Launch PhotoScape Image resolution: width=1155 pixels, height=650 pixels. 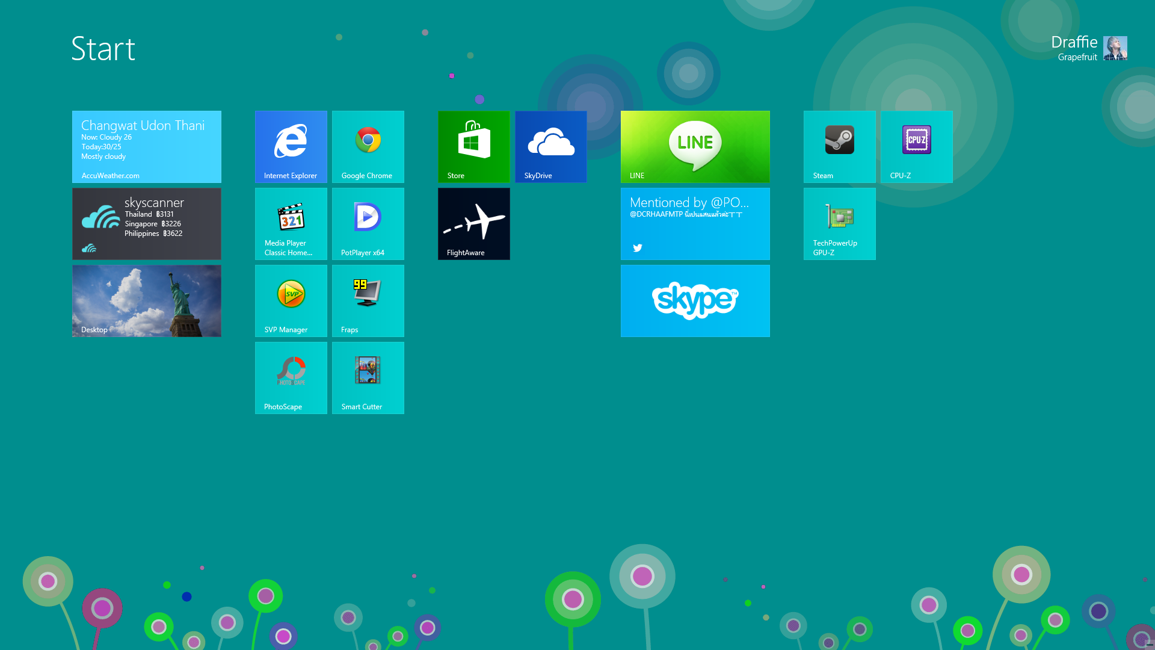(x=291, y=377)
